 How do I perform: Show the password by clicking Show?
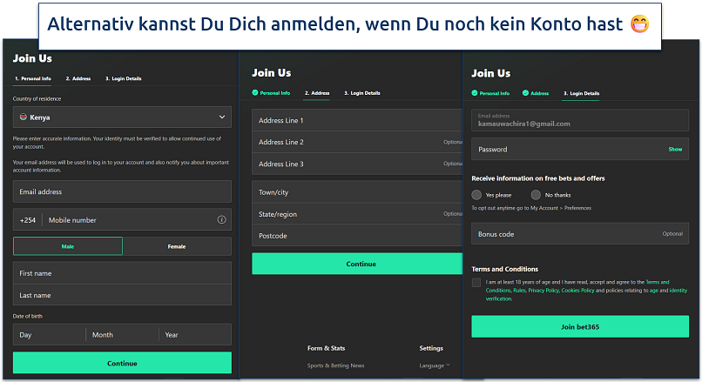click(675, 150)
